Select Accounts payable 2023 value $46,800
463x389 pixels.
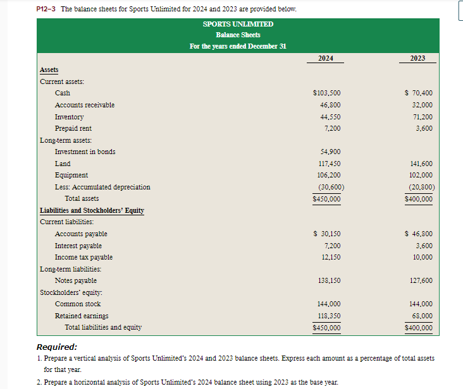point(419,234)
